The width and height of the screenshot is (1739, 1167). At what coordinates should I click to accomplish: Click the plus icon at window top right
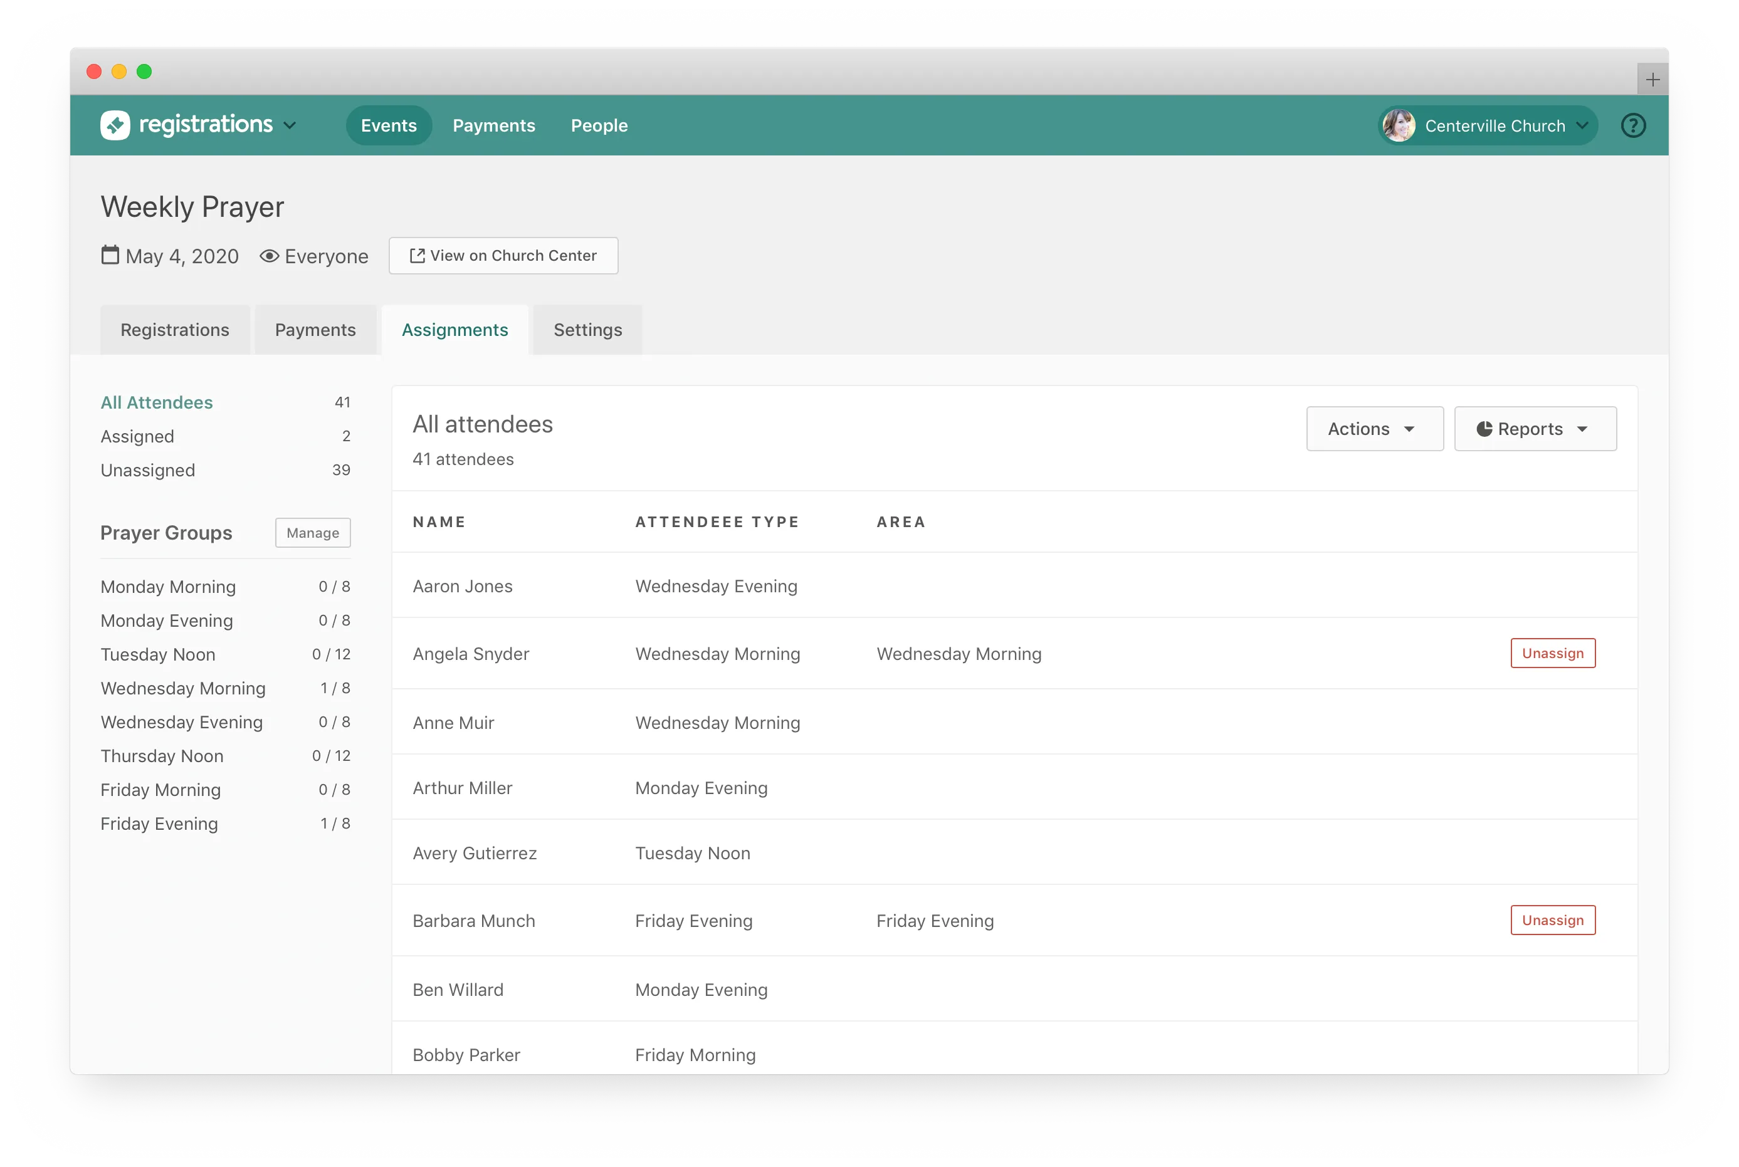1652,80
